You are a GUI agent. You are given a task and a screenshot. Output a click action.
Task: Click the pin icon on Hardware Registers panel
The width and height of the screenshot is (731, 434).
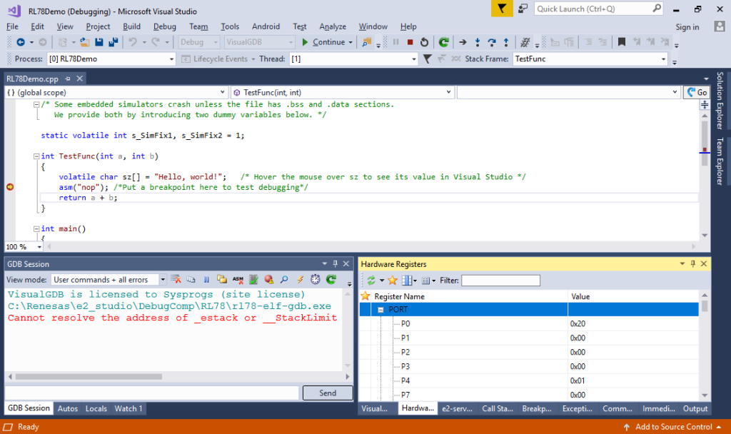pos(692,263)
